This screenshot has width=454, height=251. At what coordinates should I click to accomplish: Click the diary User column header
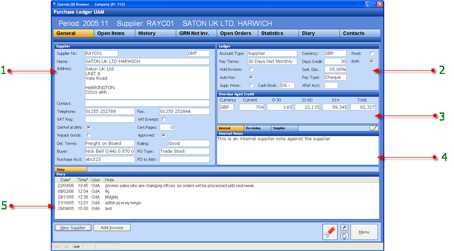[x=96, y=180]
